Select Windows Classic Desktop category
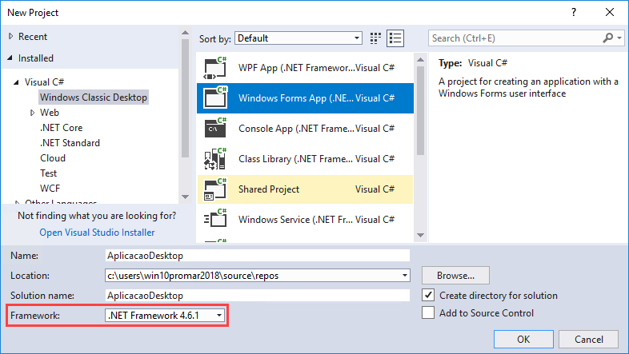The image size is (629, 354). click(x=94, y=97)
